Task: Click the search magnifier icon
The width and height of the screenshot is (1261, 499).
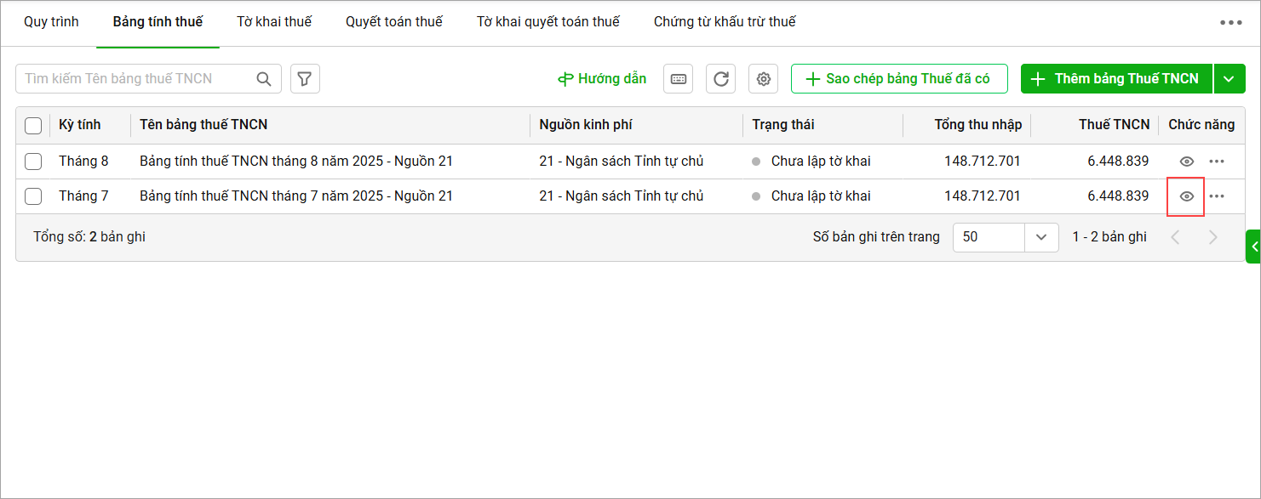Action: 264,79
